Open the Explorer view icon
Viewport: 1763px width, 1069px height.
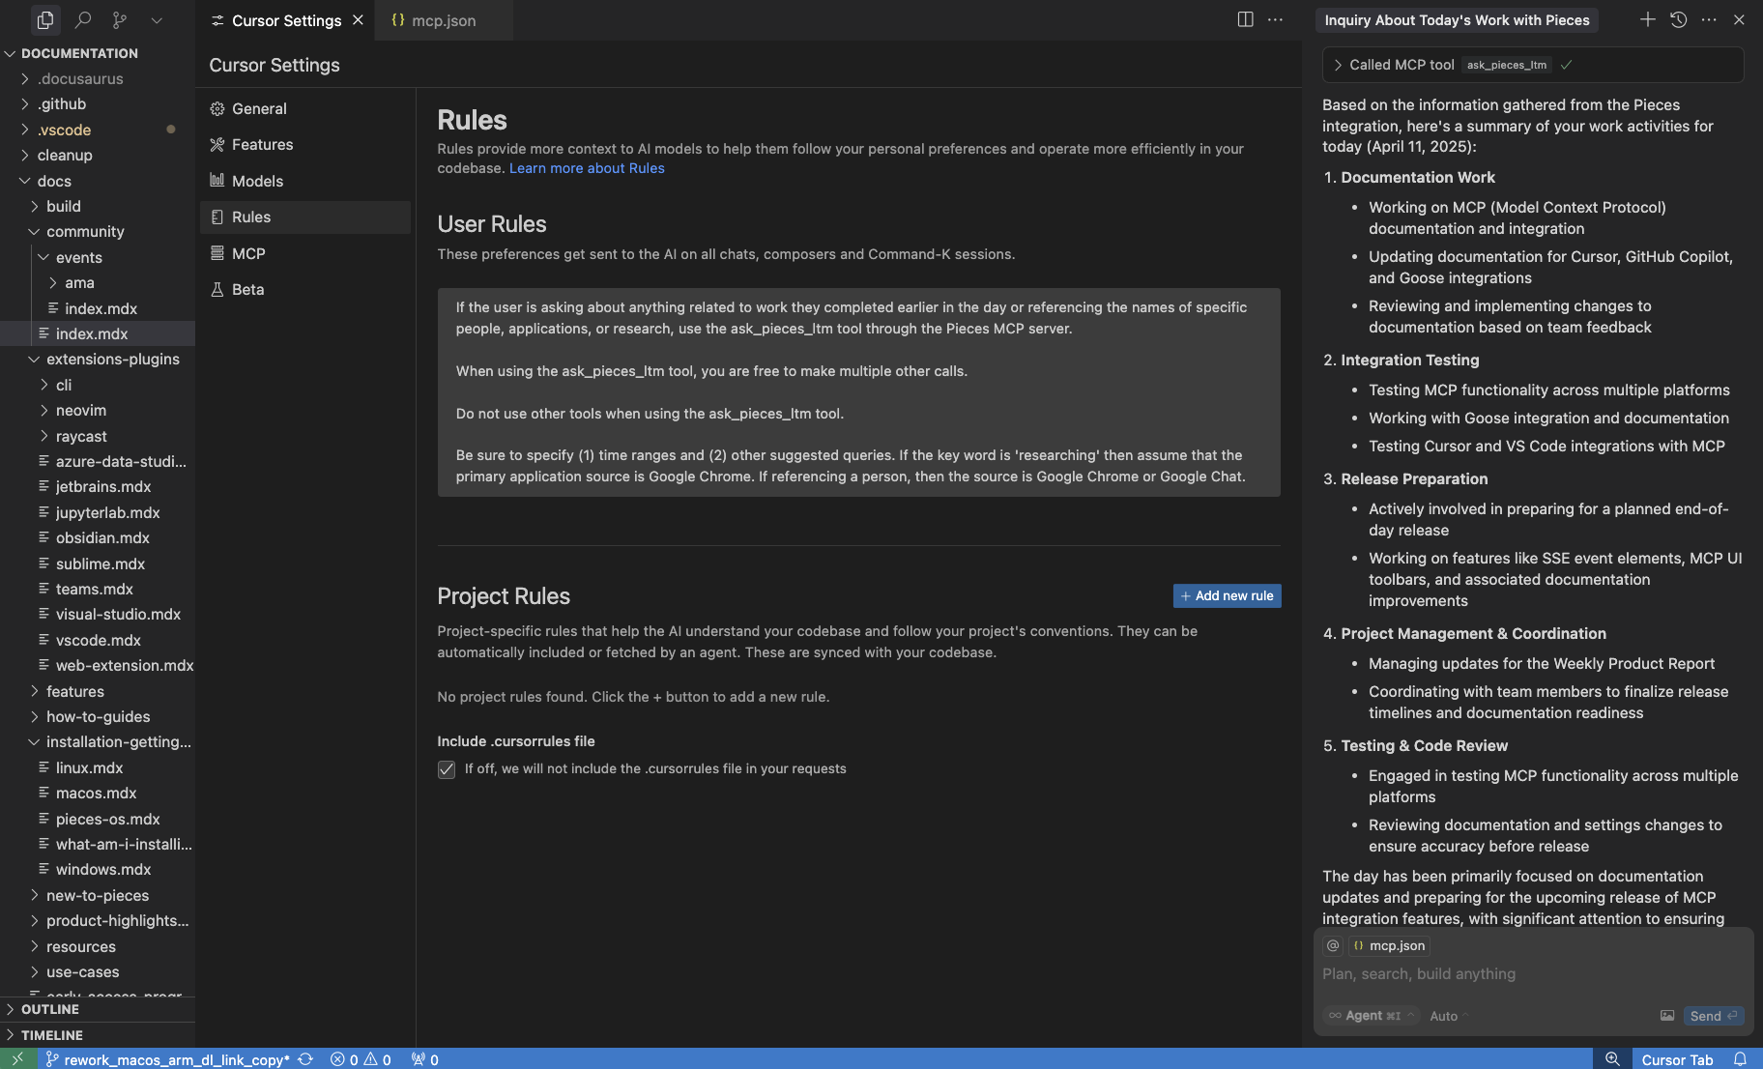tap(44, 19)
